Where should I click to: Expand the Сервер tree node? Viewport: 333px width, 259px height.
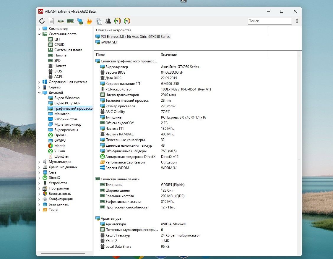point(39,87)
